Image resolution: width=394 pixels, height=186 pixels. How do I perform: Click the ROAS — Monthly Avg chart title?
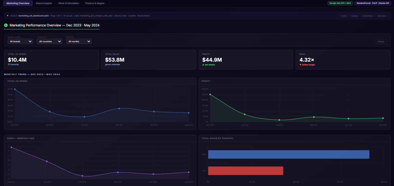click(x=21, y=138)
